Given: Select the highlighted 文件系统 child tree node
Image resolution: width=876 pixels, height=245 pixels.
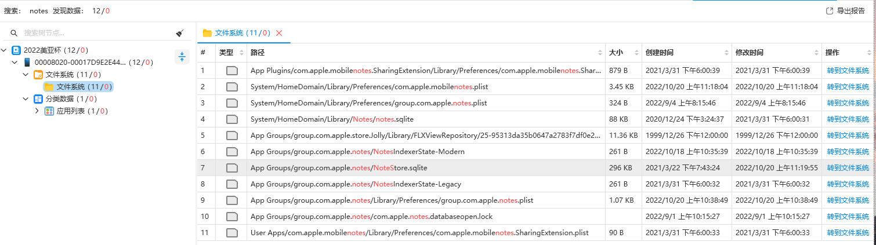Looking at the screenshot, I should click(x=78, y=87).
